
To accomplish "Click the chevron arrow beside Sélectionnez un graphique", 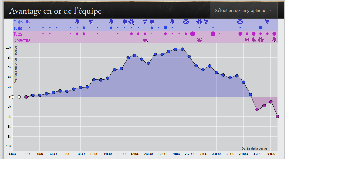I will click(270, 11).
